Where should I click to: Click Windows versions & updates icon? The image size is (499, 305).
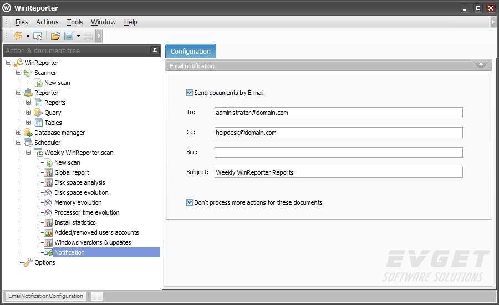point(48,242)
